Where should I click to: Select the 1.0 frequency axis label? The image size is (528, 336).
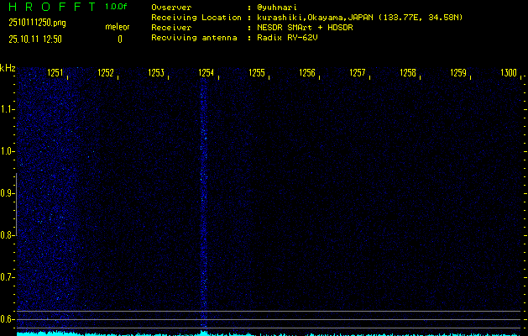(8, 151)
